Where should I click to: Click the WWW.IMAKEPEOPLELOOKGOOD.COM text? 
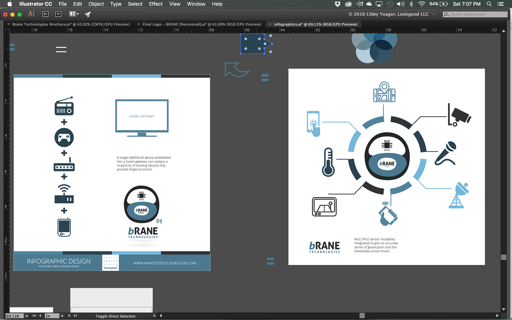pos(165,263)
